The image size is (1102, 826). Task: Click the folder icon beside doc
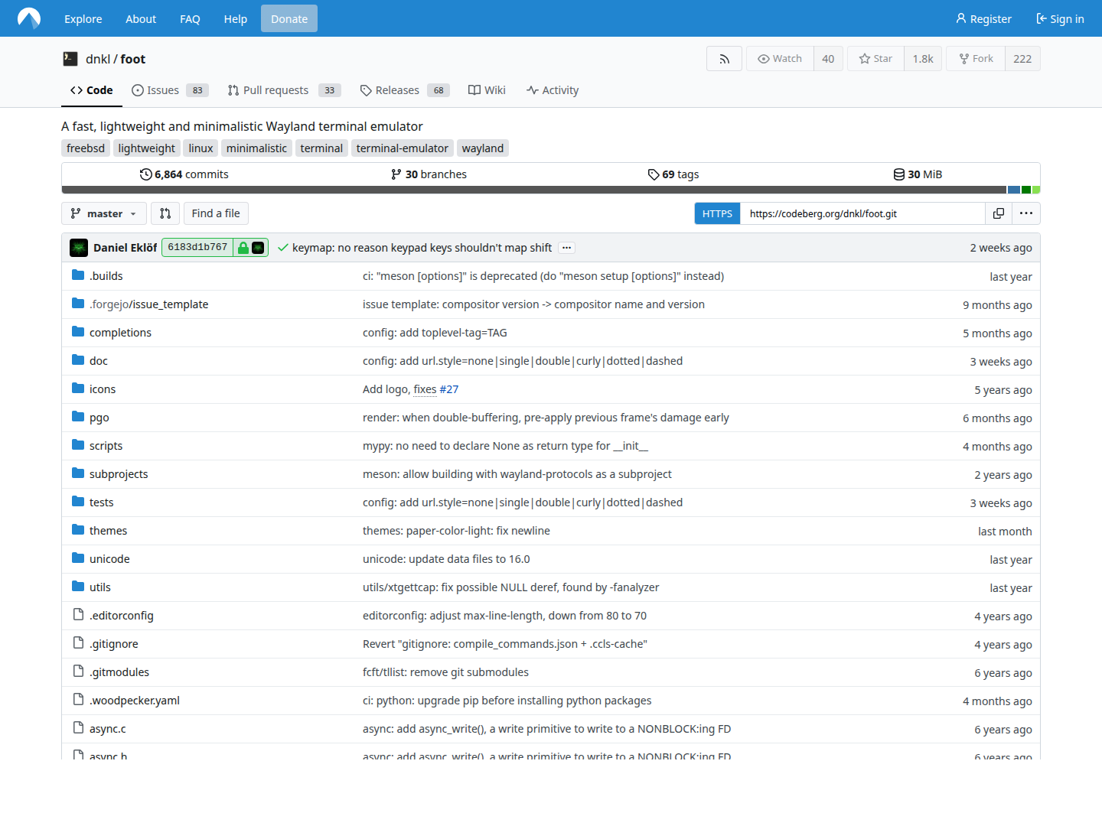(x=78, y=360)
